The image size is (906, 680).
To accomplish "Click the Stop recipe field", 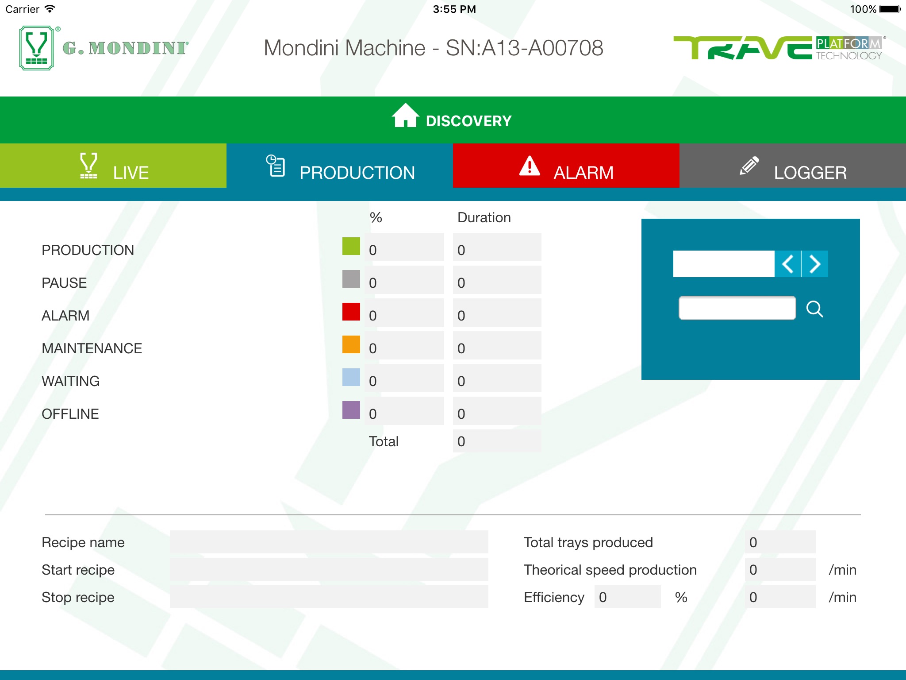I will 329,597.
